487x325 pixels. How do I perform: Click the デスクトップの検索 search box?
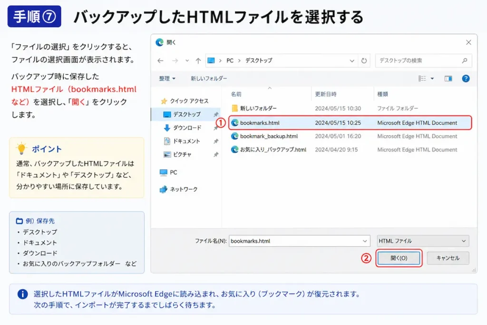[423, 60]
